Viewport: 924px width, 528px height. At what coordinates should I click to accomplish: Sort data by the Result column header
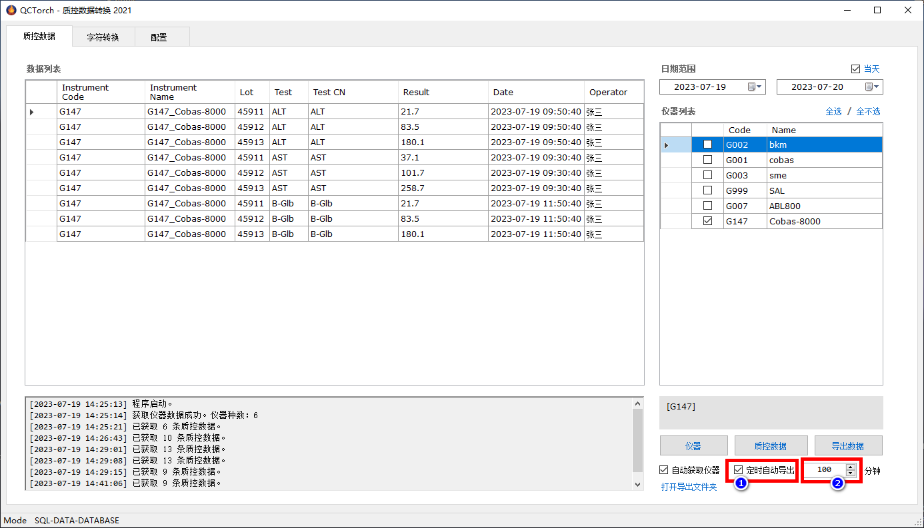[443, 93]
